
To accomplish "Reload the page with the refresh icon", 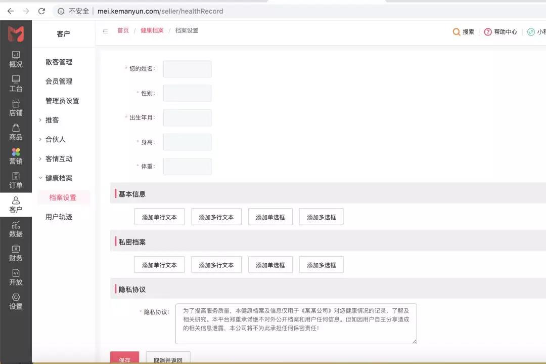I will click(42, 11).
